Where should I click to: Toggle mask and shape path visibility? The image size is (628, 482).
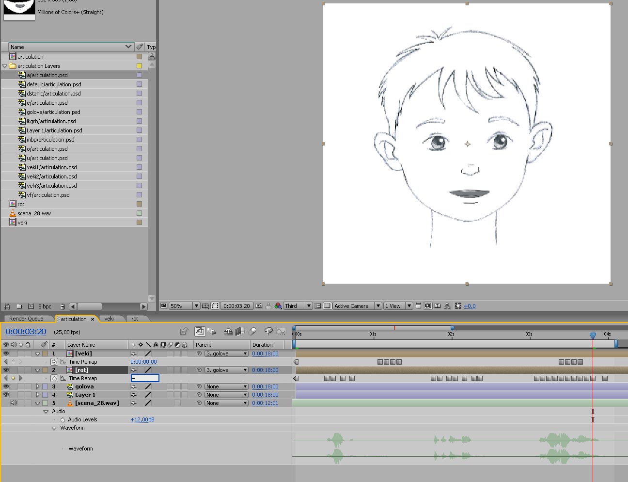(215, 306)
